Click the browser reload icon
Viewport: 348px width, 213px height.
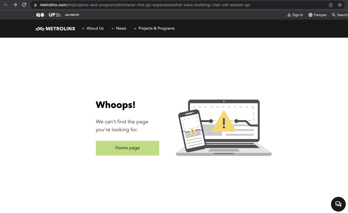pos(24,5)
